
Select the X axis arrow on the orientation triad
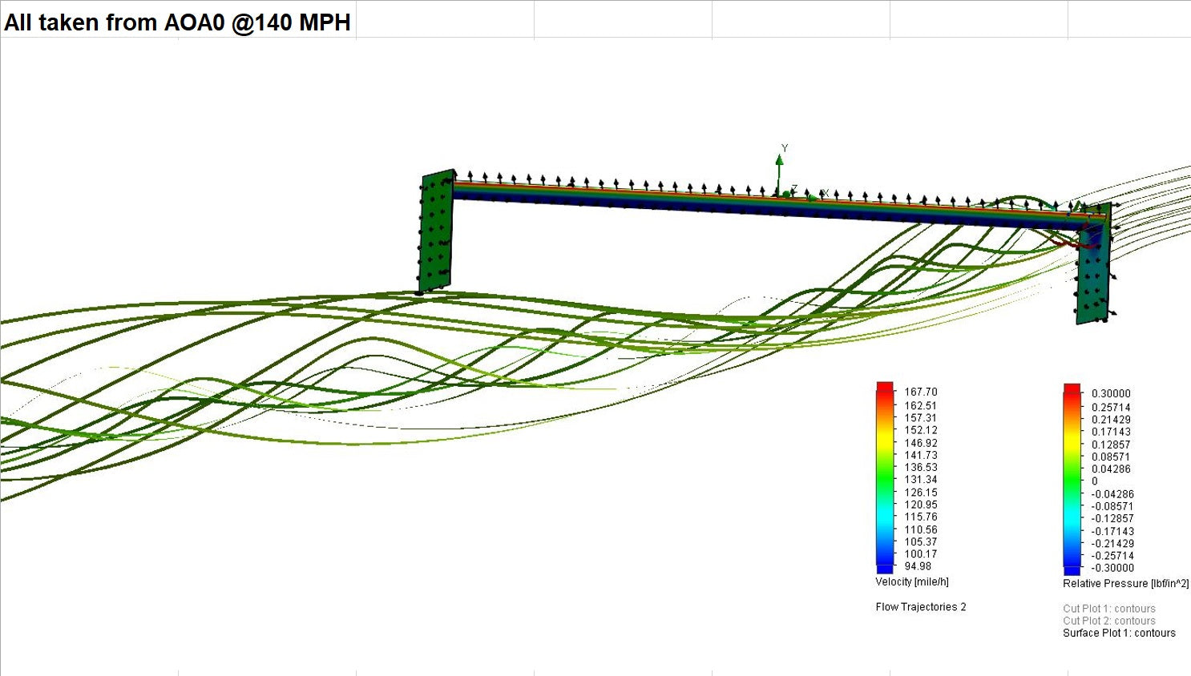pyautogui.click(x=813, y=199)
